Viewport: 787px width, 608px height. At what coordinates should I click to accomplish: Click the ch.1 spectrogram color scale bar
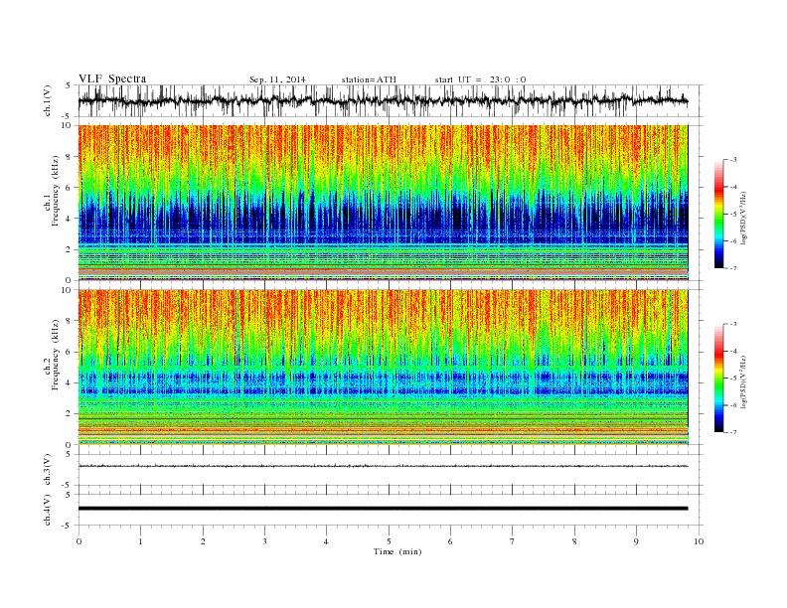coord(719,214)
